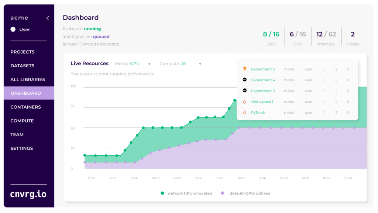Viewport: 378px width, 213px height.
Task: Click 'user' in the PyTorch row
Action: [x=309, y=112]
